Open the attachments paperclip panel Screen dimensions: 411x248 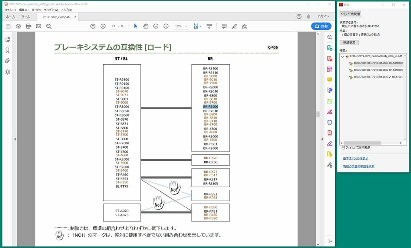tap(8, 61)
